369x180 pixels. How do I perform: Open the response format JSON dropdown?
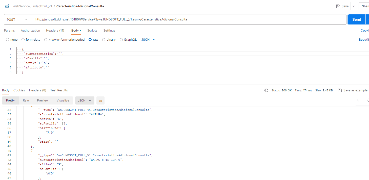pyautogui.click(x=85, y=100)
